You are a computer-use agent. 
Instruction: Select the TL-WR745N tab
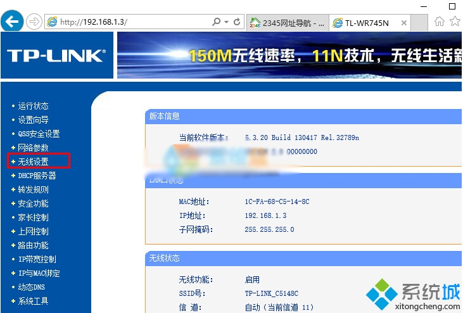tap(370, 23)
